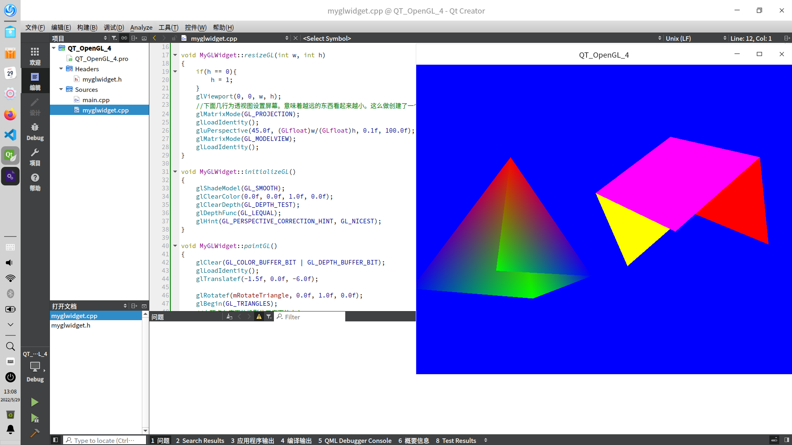Image resolution: width=792 pixels, height=445 pixels.
Task: Click the Start Debugging run icon
Action: coord(35,418)
